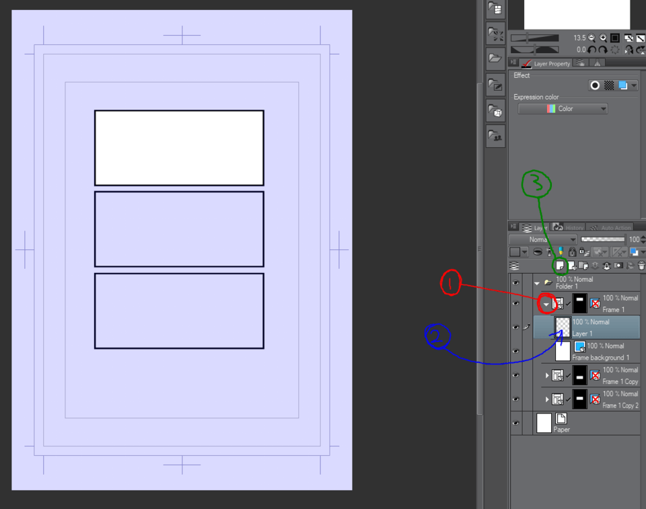Click the Navigator zoom slider

pos(535,38)
